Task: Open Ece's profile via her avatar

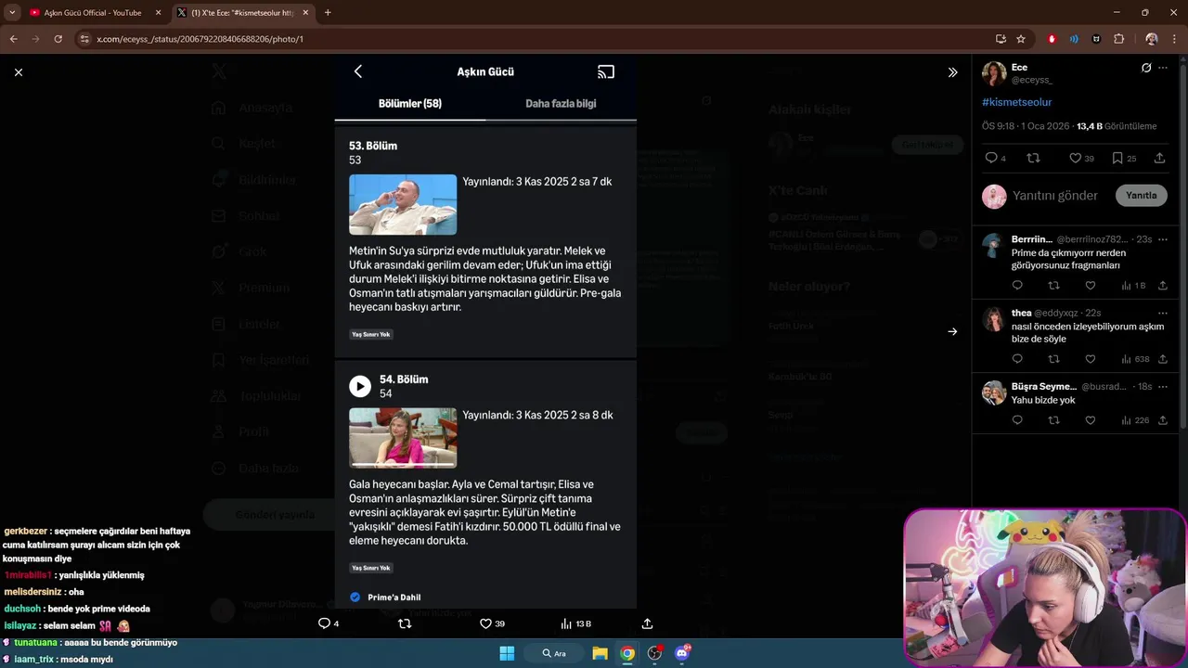Action: click(994, 73)
